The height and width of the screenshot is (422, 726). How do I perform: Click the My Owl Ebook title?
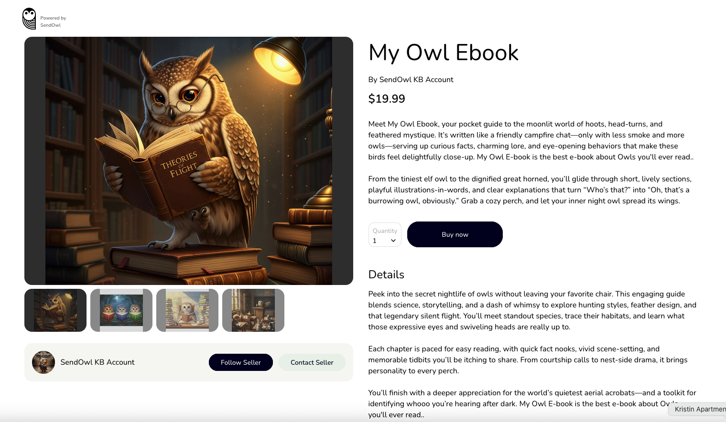[x=444, y=53]
